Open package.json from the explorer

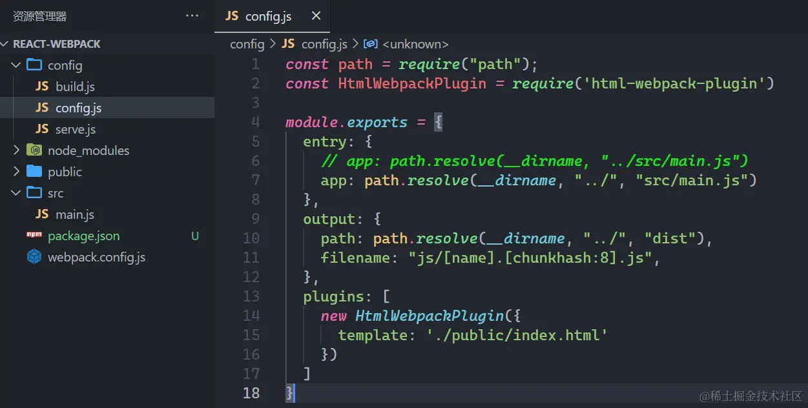coord(83,236)
